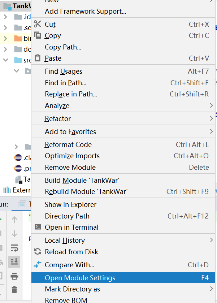The height and width of the screenshot is (303, 217).
Task: Click the up arrow in Run panel
Action: tap(14, 220)
